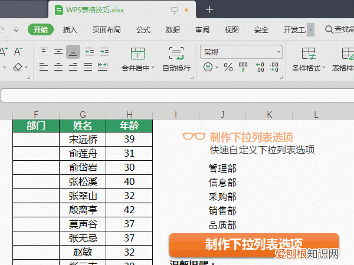Select cell 销售部
354x265 pixels.
coord(222,211)
